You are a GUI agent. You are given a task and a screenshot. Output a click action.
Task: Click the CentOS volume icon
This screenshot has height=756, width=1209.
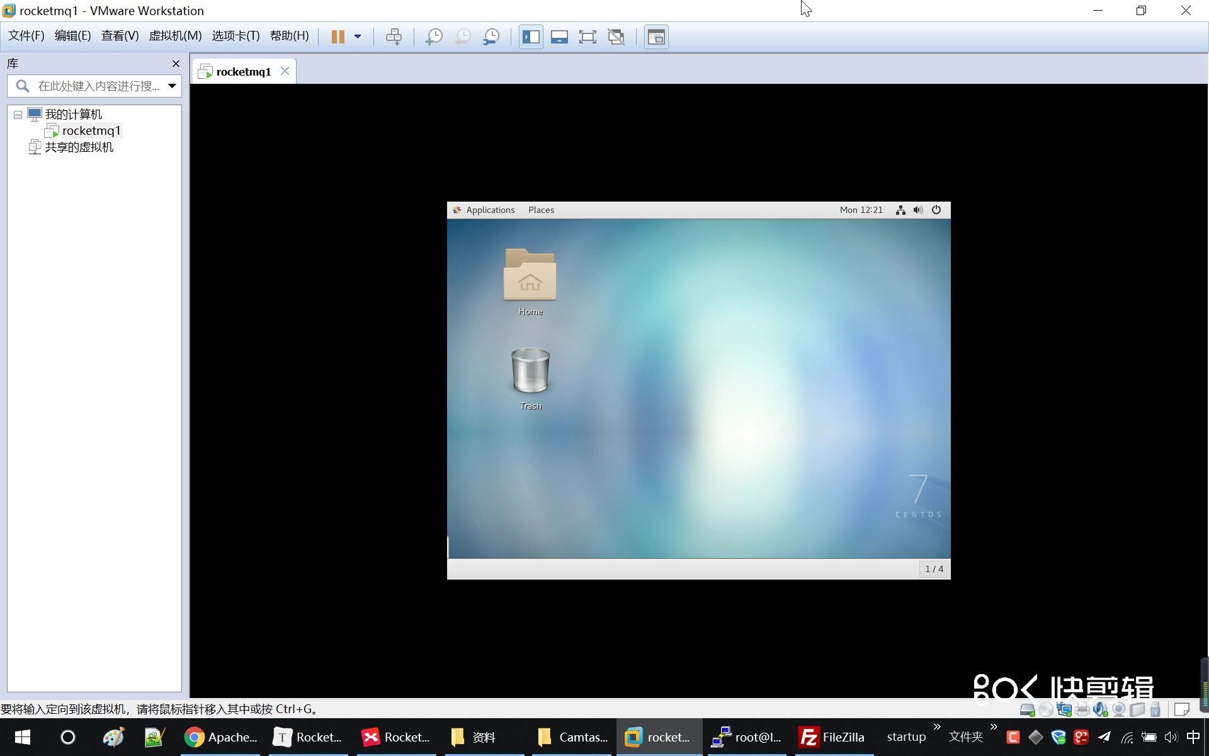pyautogui.click(x=918, y=210)
